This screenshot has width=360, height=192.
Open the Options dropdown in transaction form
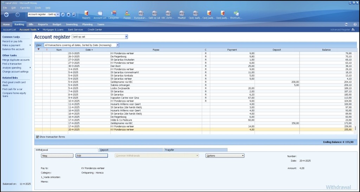[x=225, y=156]
